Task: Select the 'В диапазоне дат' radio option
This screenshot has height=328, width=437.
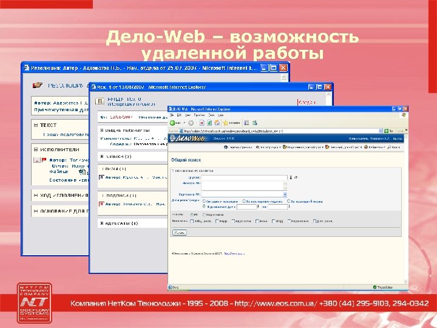Action: 205,207
